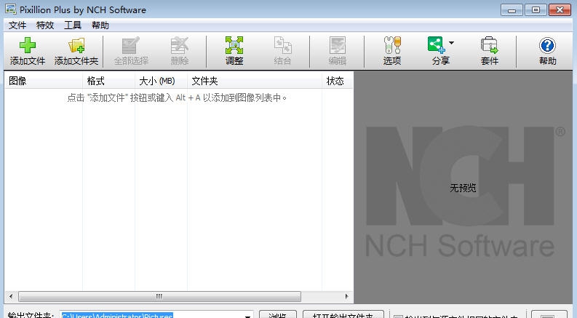Click the blue question mark 帮助 toolbar icon
This screenshot has height=318, width=577.
(547, 45)
